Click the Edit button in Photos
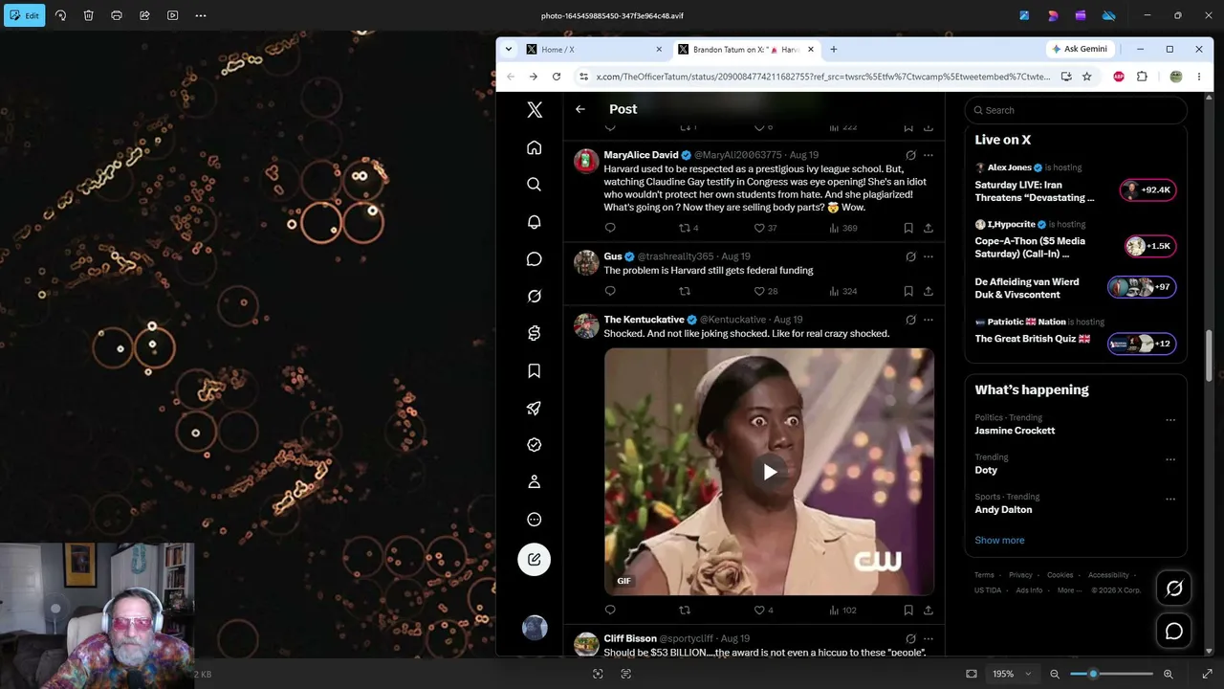The width and height of the screenshot is (1224, 689). 25,15
